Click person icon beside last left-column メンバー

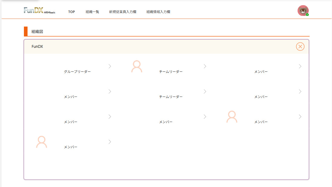tap(41, 142)
